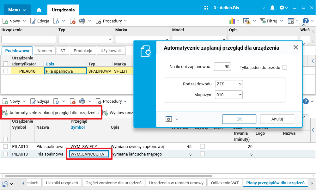This screenshot has height=190, width=316.
Task: Click the preview magnifier icon in lower toolbar
Action: coord(56,101)
